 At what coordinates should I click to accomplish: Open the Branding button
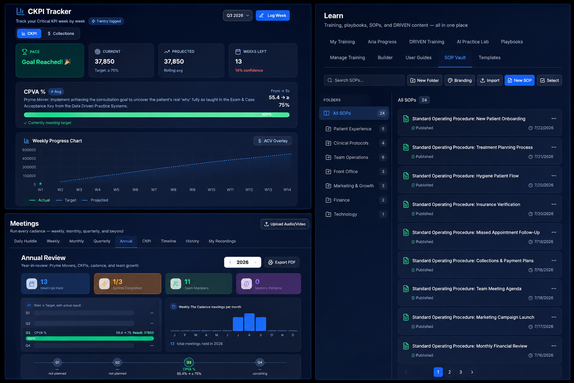[460, 80]
